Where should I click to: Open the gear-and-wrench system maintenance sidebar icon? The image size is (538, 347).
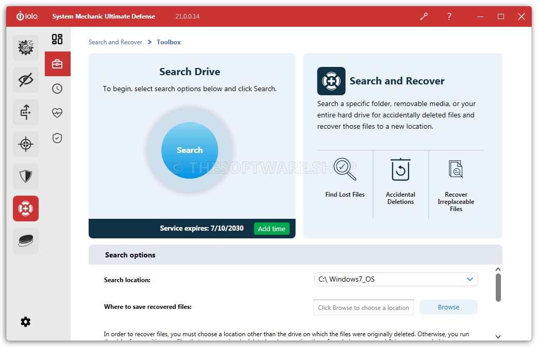click(x=26, y=48)
